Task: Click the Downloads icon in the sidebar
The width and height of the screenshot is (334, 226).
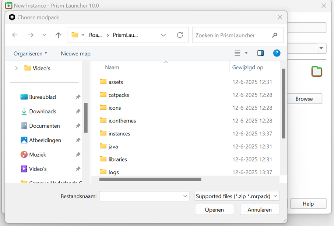Action: (24, 111)
